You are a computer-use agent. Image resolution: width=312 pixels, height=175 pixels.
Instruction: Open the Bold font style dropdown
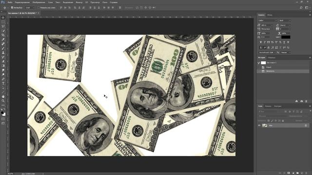pyautogui.click(x=285, y=20)
